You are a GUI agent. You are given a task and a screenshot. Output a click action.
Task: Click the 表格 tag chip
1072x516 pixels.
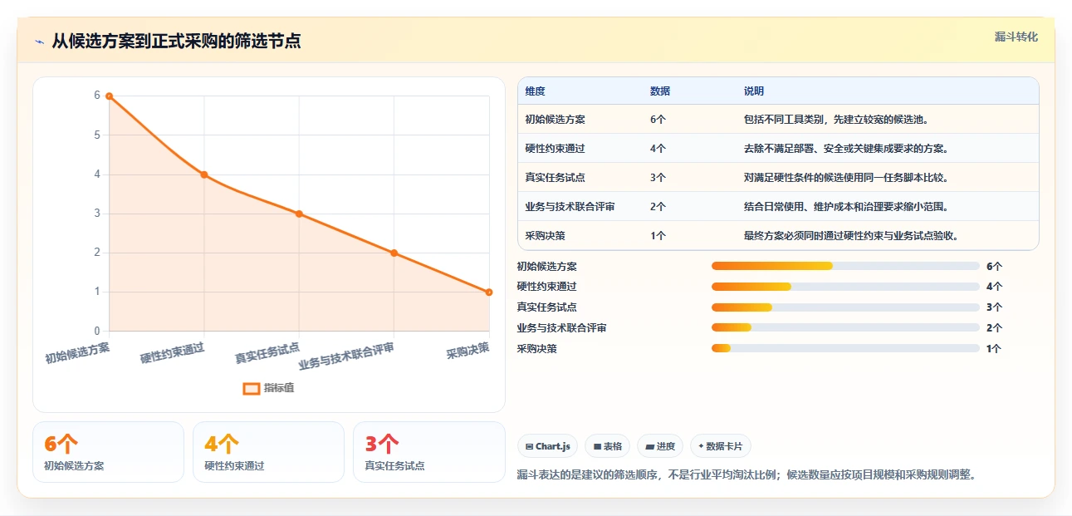click(x=608, y=446)
